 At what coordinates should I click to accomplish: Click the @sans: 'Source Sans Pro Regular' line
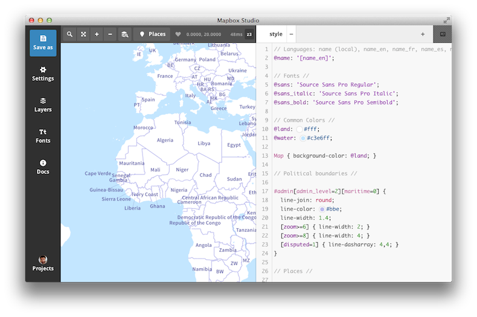tap(327, 85)
